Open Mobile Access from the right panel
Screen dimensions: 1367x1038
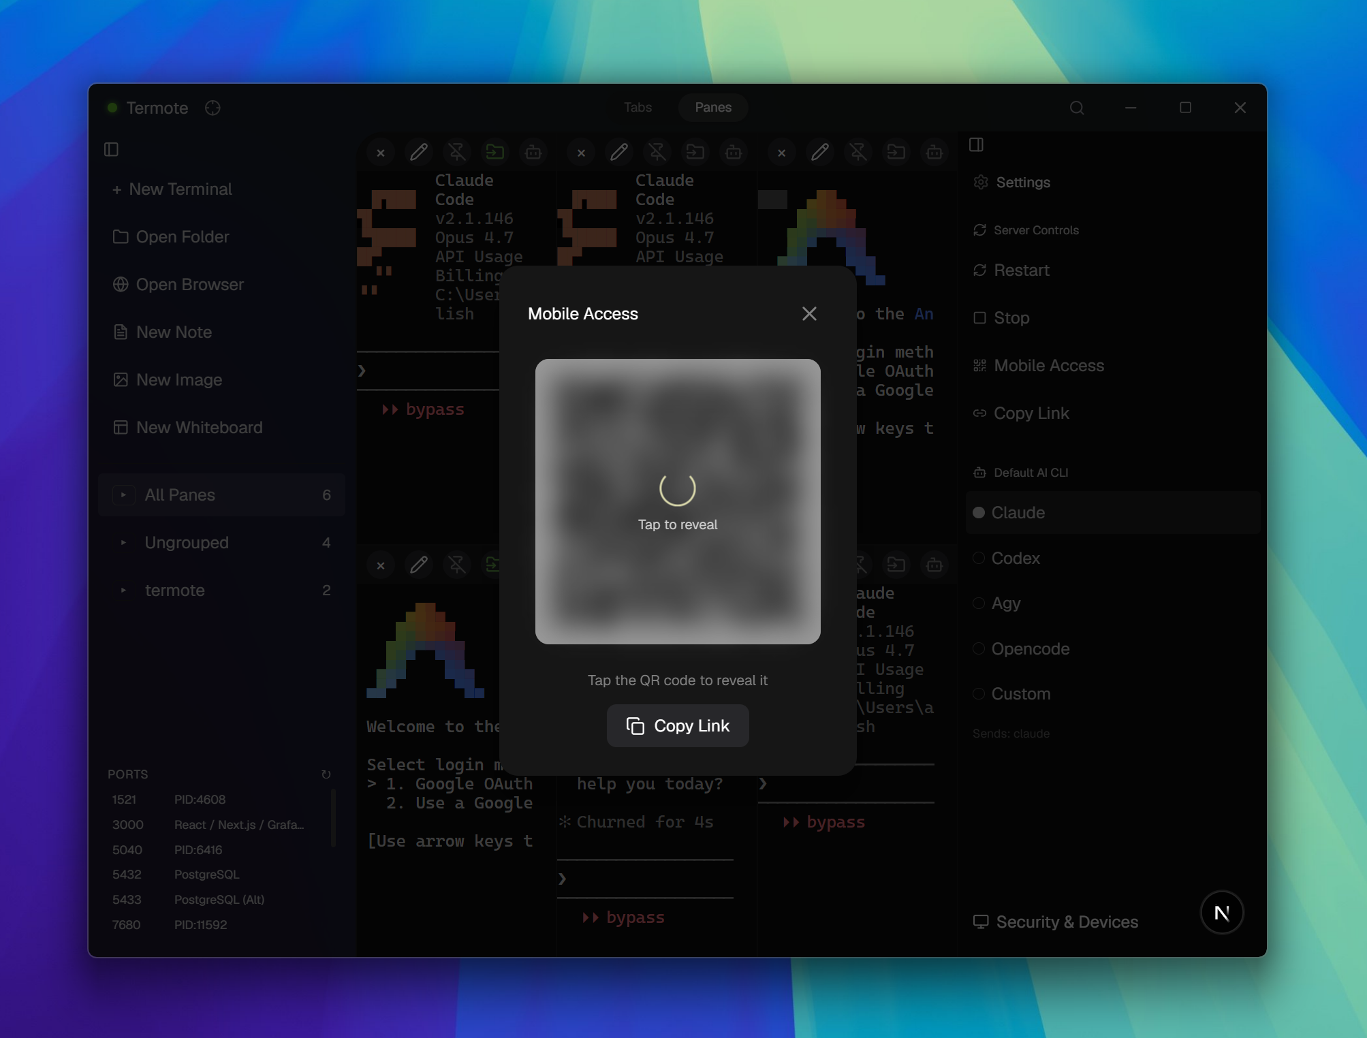(x=1039, y=366)
